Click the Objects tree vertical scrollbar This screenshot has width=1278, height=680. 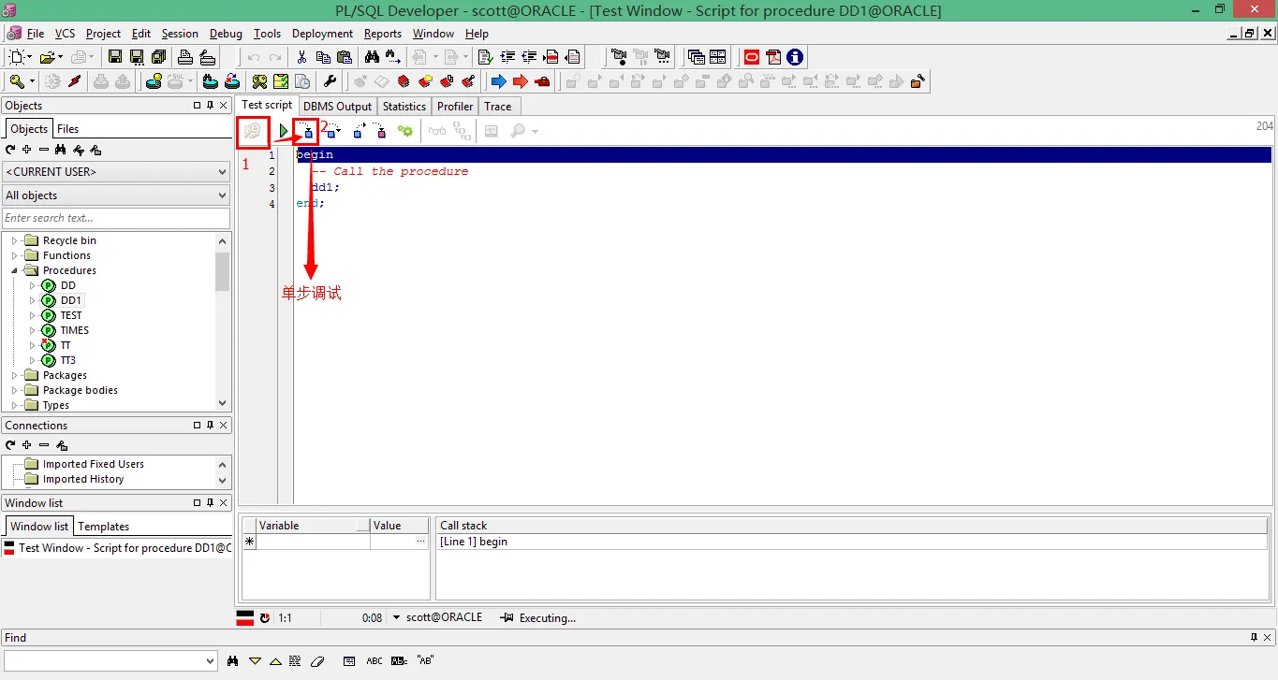[x=223, y=322]
